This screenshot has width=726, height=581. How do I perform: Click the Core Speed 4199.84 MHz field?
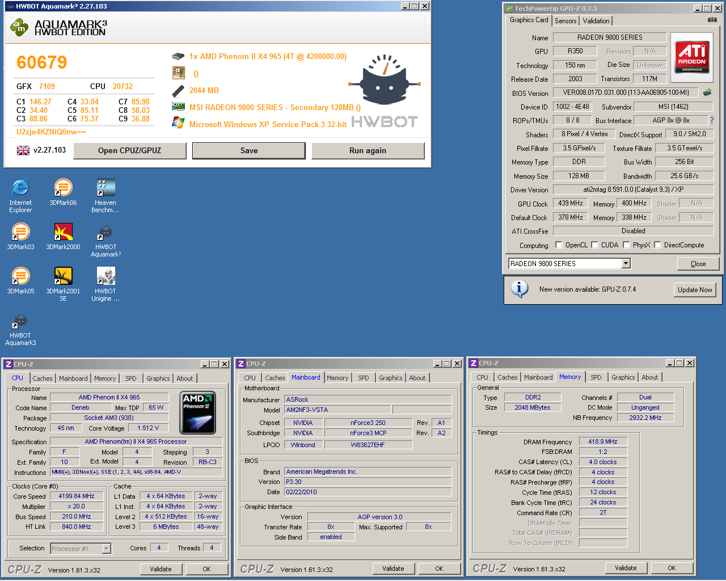coord(77,496)
